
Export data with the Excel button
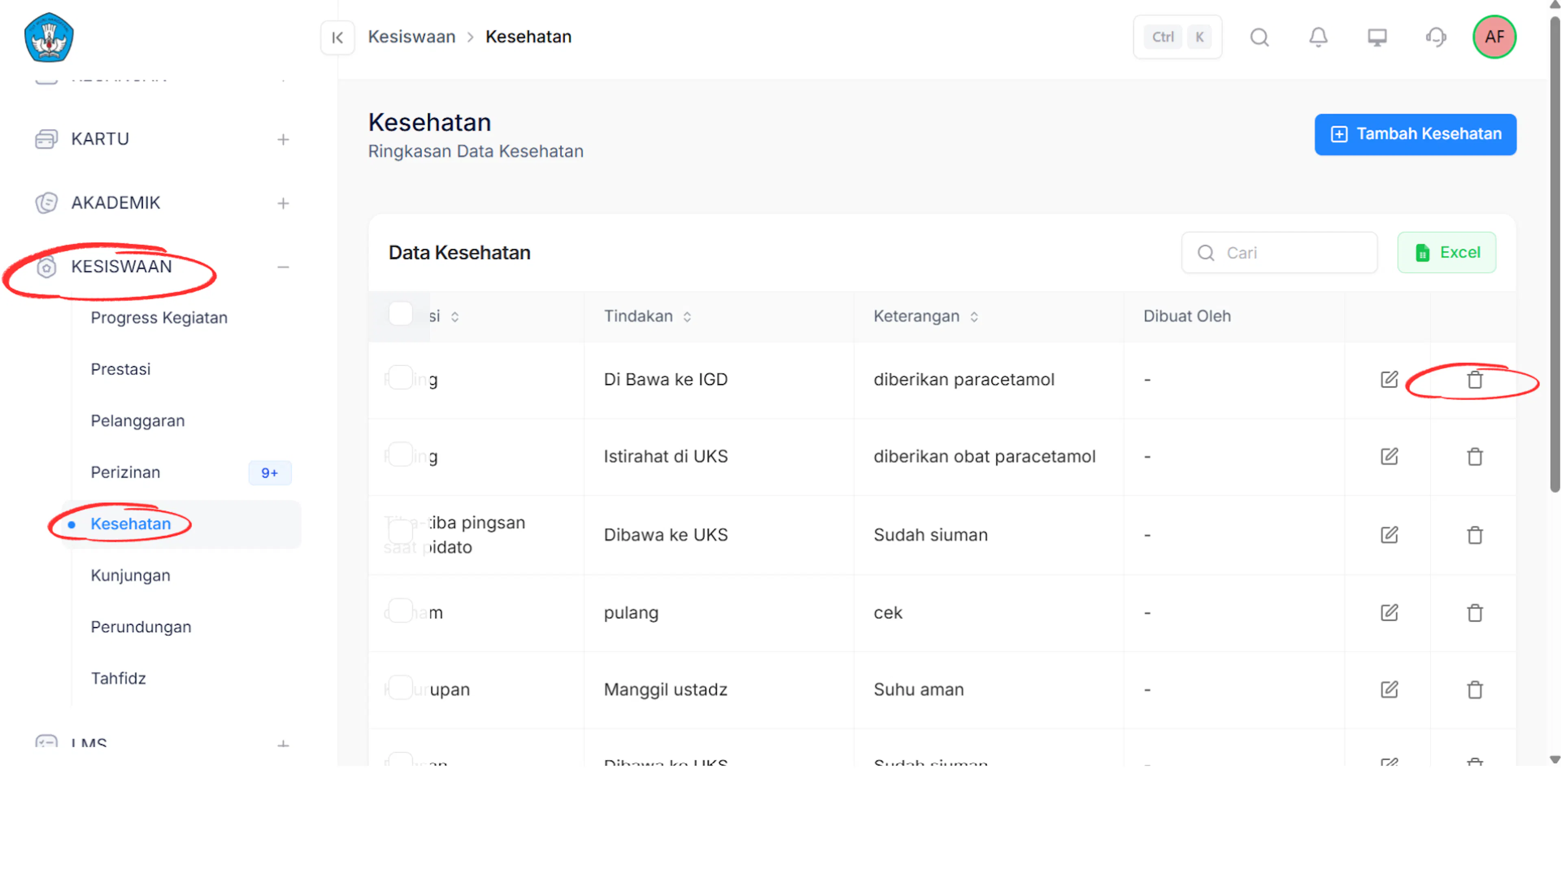pyautogui.click(x=1446, y=252)
